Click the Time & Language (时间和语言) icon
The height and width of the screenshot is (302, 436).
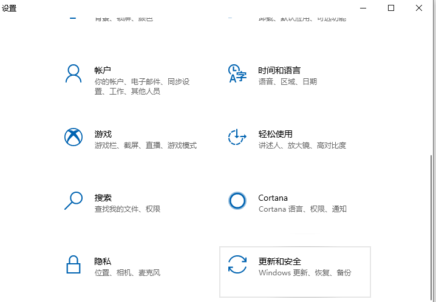[237, 73]
